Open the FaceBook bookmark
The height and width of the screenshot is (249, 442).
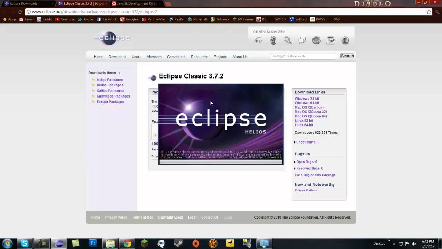(x=107, y=19)
